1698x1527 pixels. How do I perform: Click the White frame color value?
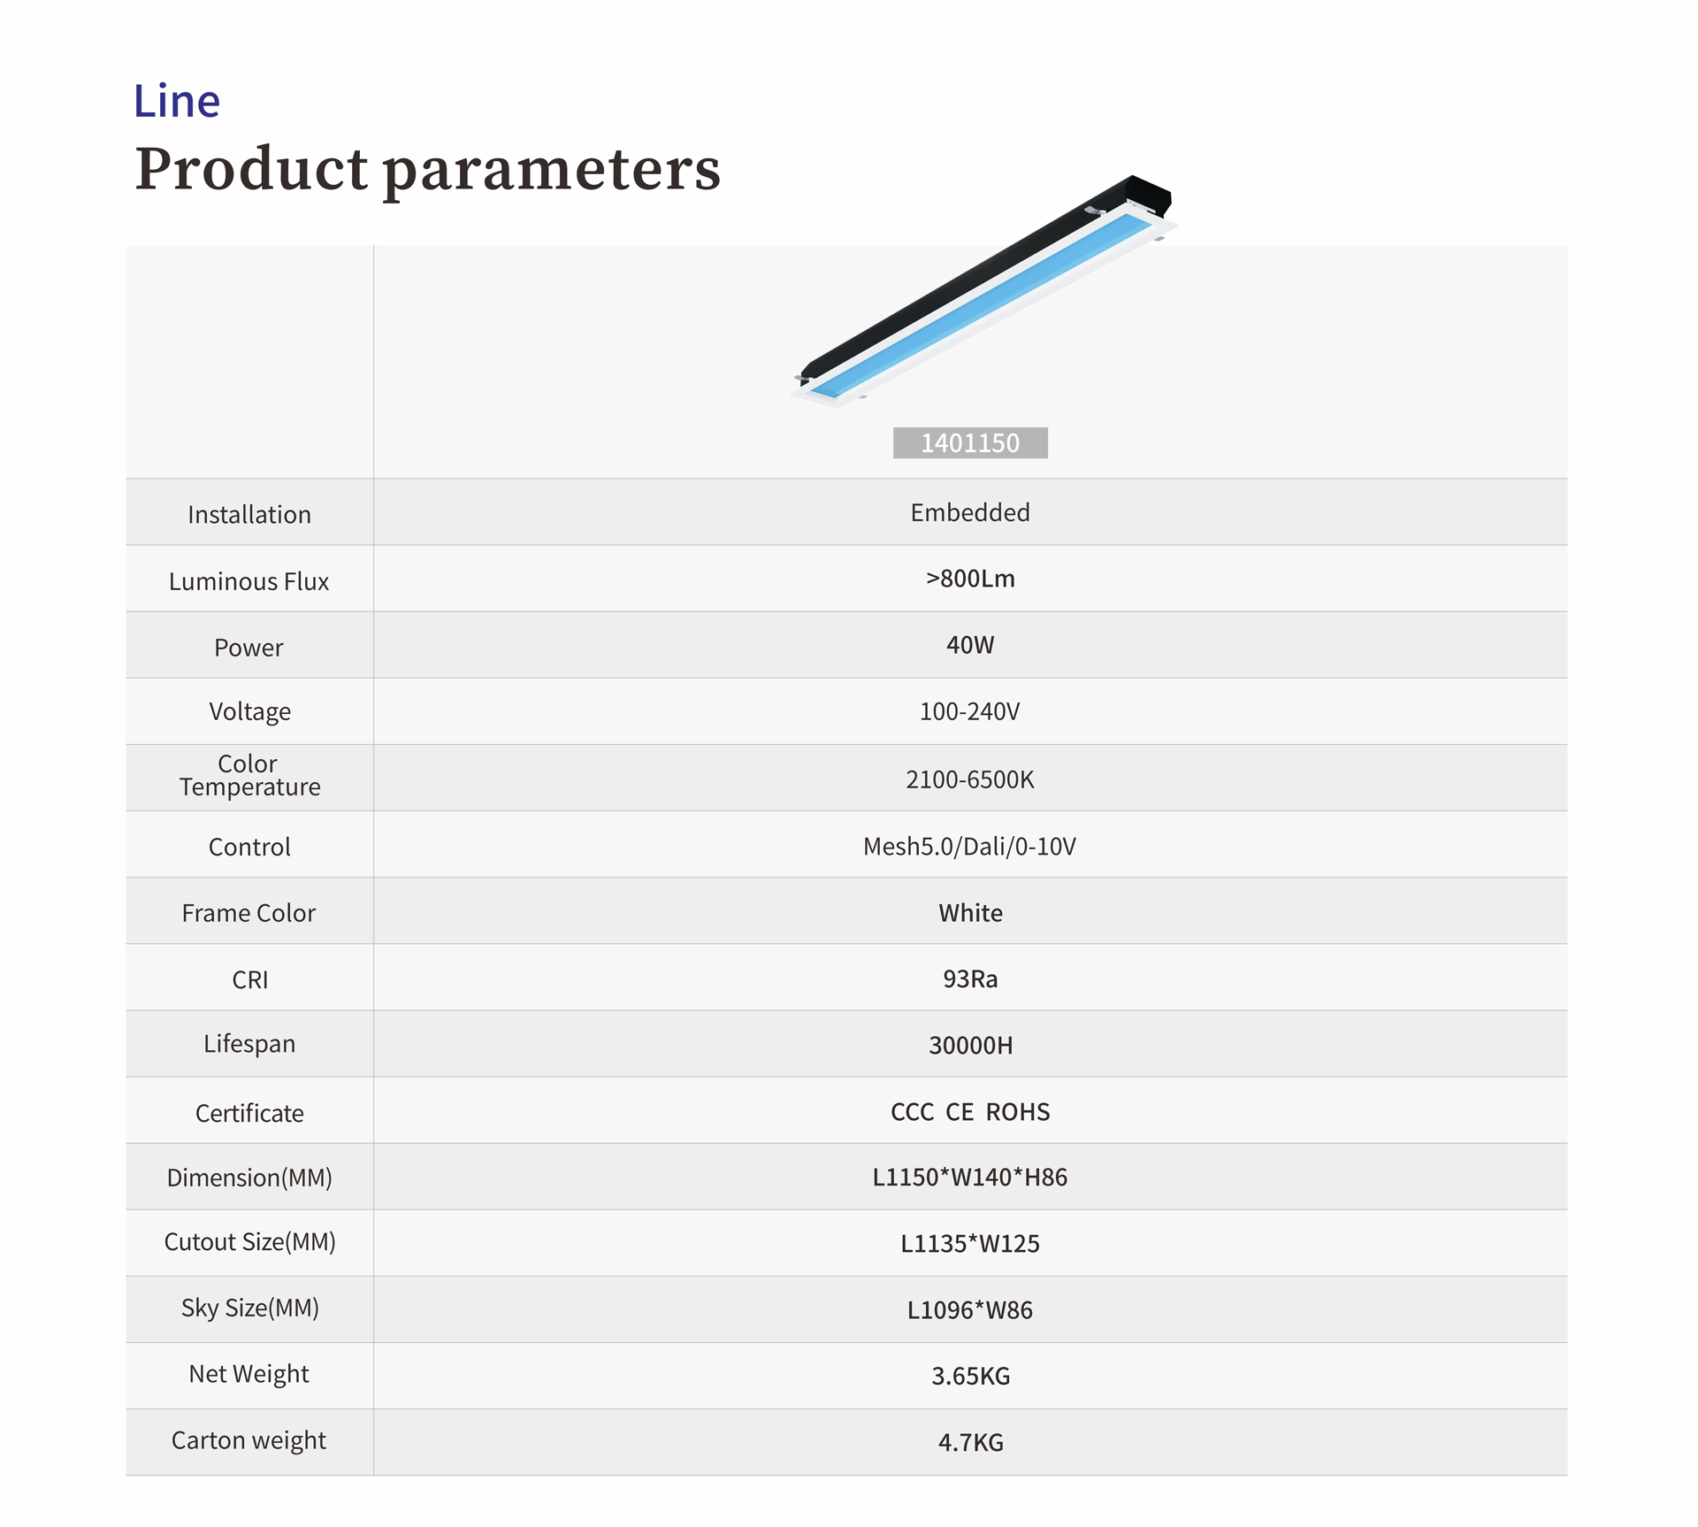click(969, 913)
